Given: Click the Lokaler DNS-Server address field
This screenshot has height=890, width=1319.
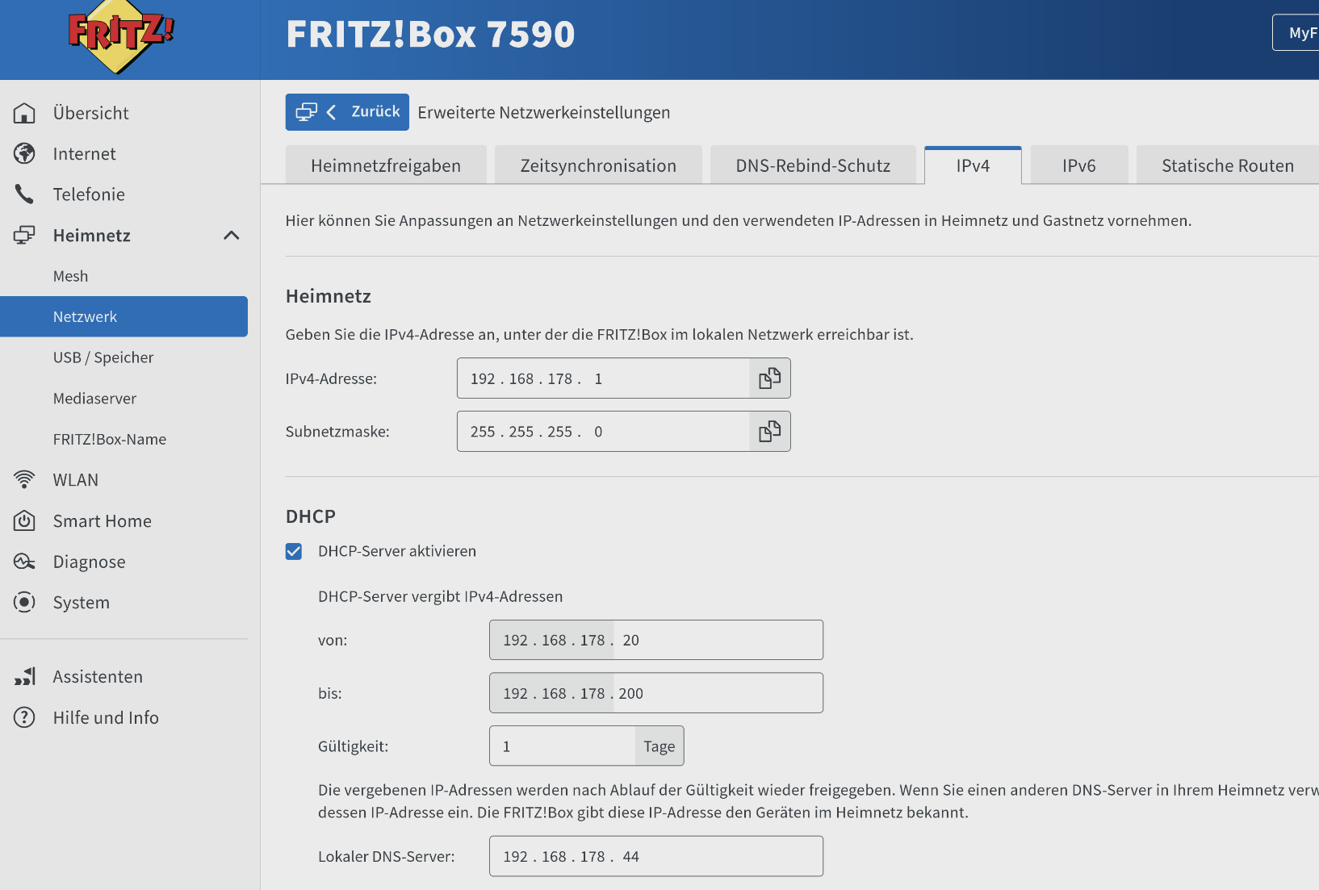Looking at the screenshot, I should [655, 856].
